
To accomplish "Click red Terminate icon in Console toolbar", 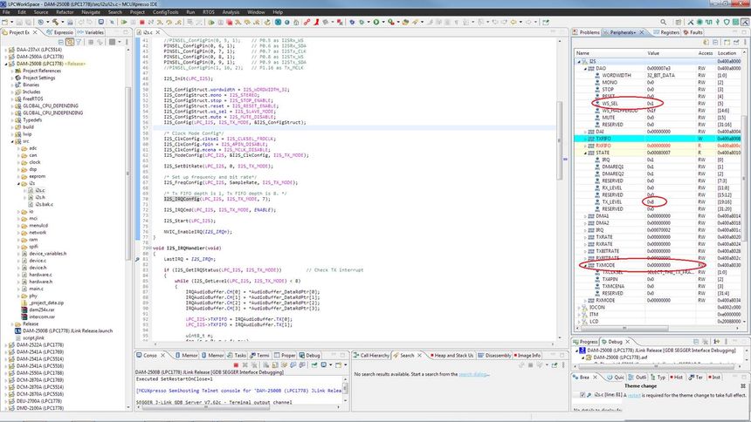I will (236, 365).
